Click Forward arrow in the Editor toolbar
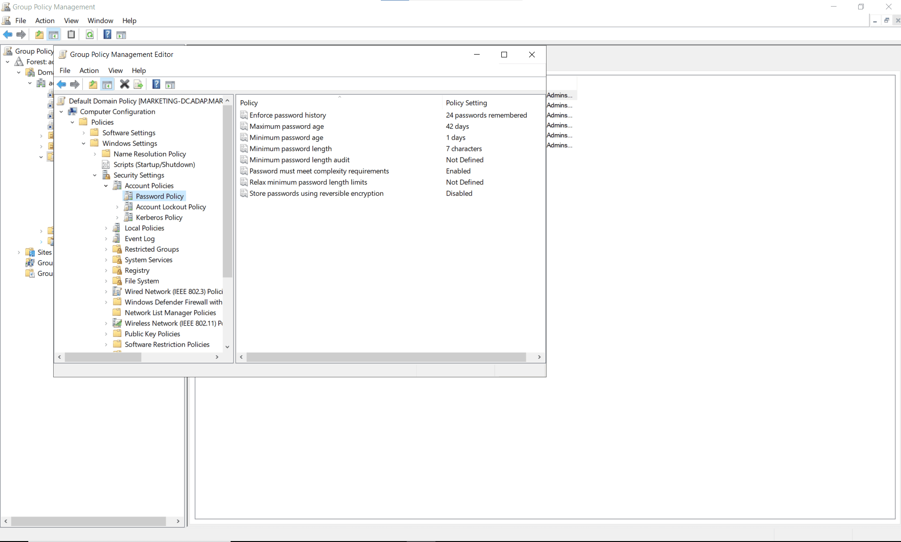901x542 pixels. coord(75,84)
